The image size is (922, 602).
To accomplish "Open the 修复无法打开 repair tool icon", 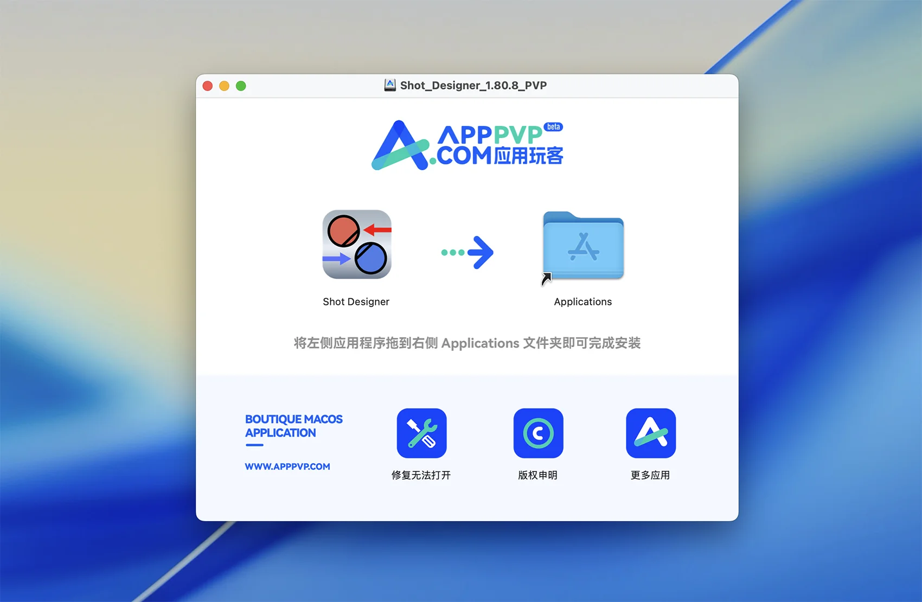I will (x=421, y=433).
